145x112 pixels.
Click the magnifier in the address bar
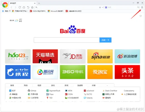[36, 7]
